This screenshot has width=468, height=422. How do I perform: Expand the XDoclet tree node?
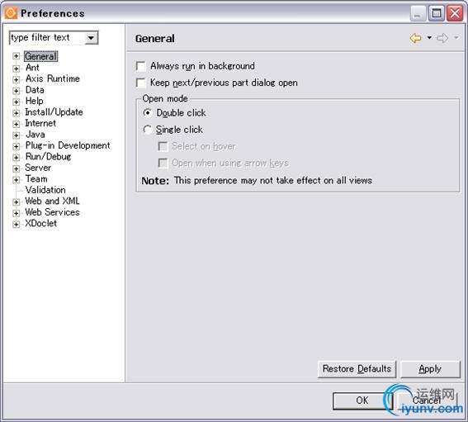pos(17,225)
